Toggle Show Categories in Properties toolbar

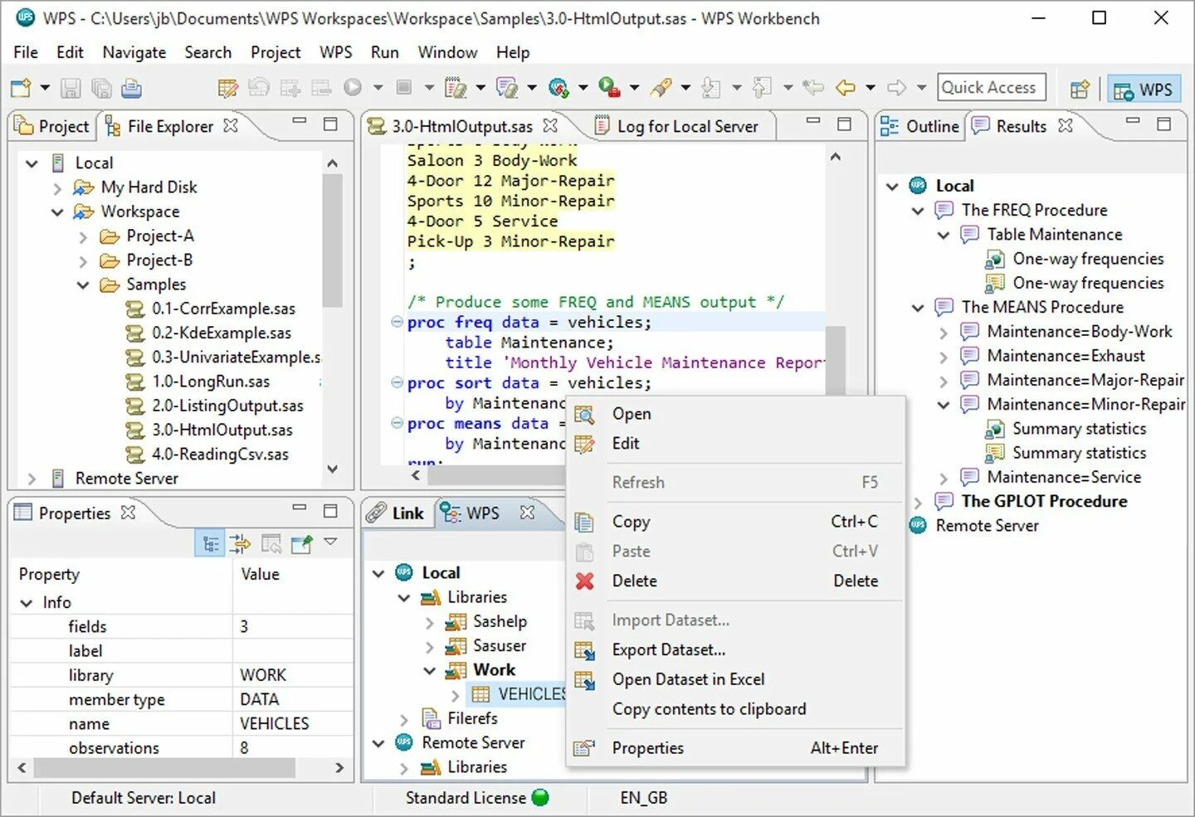(x=211, y=544)
